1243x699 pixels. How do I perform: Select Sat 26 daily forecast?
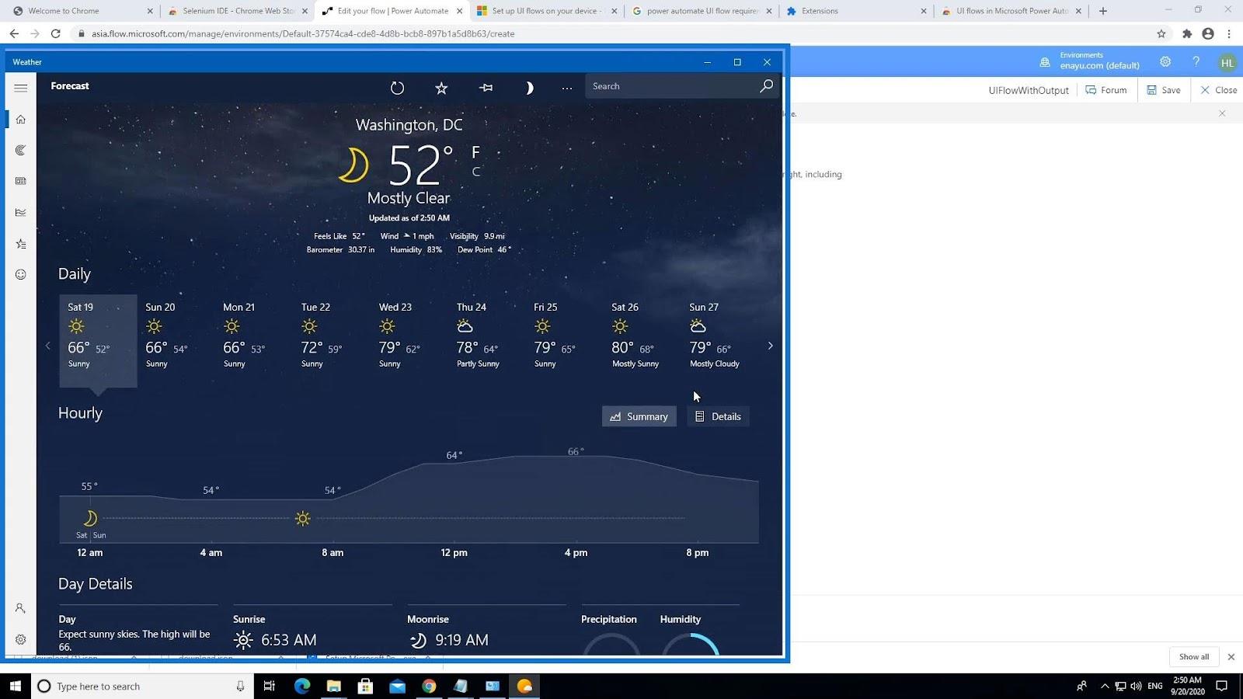click(x=642, y=340)
